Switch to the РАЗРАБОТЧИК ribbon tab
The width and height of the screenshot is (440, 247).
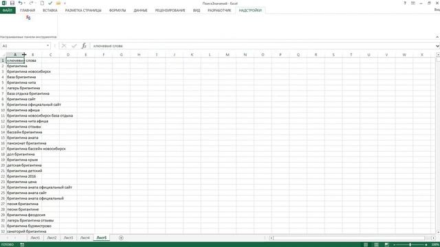coord(219,10)
